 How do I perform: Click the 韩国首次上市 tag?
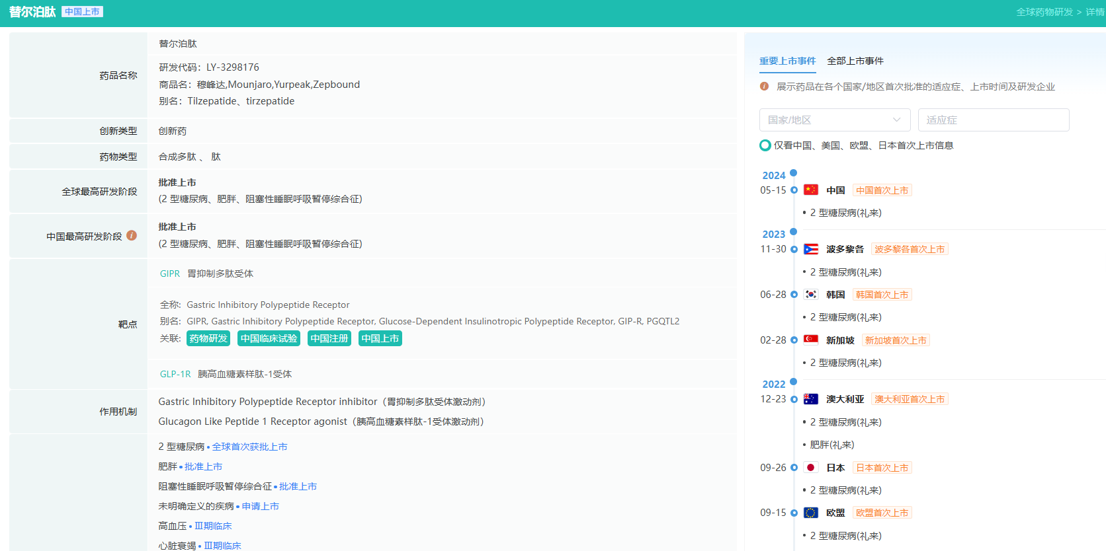pos(882,295)
